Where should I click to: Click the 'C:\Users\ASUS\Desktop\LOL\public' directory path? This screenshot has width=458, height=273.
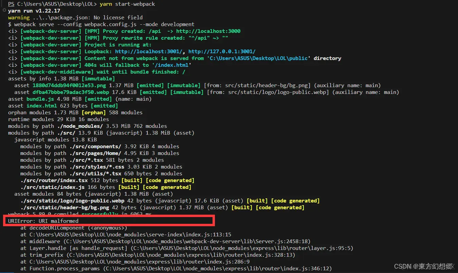coord(258,58)
